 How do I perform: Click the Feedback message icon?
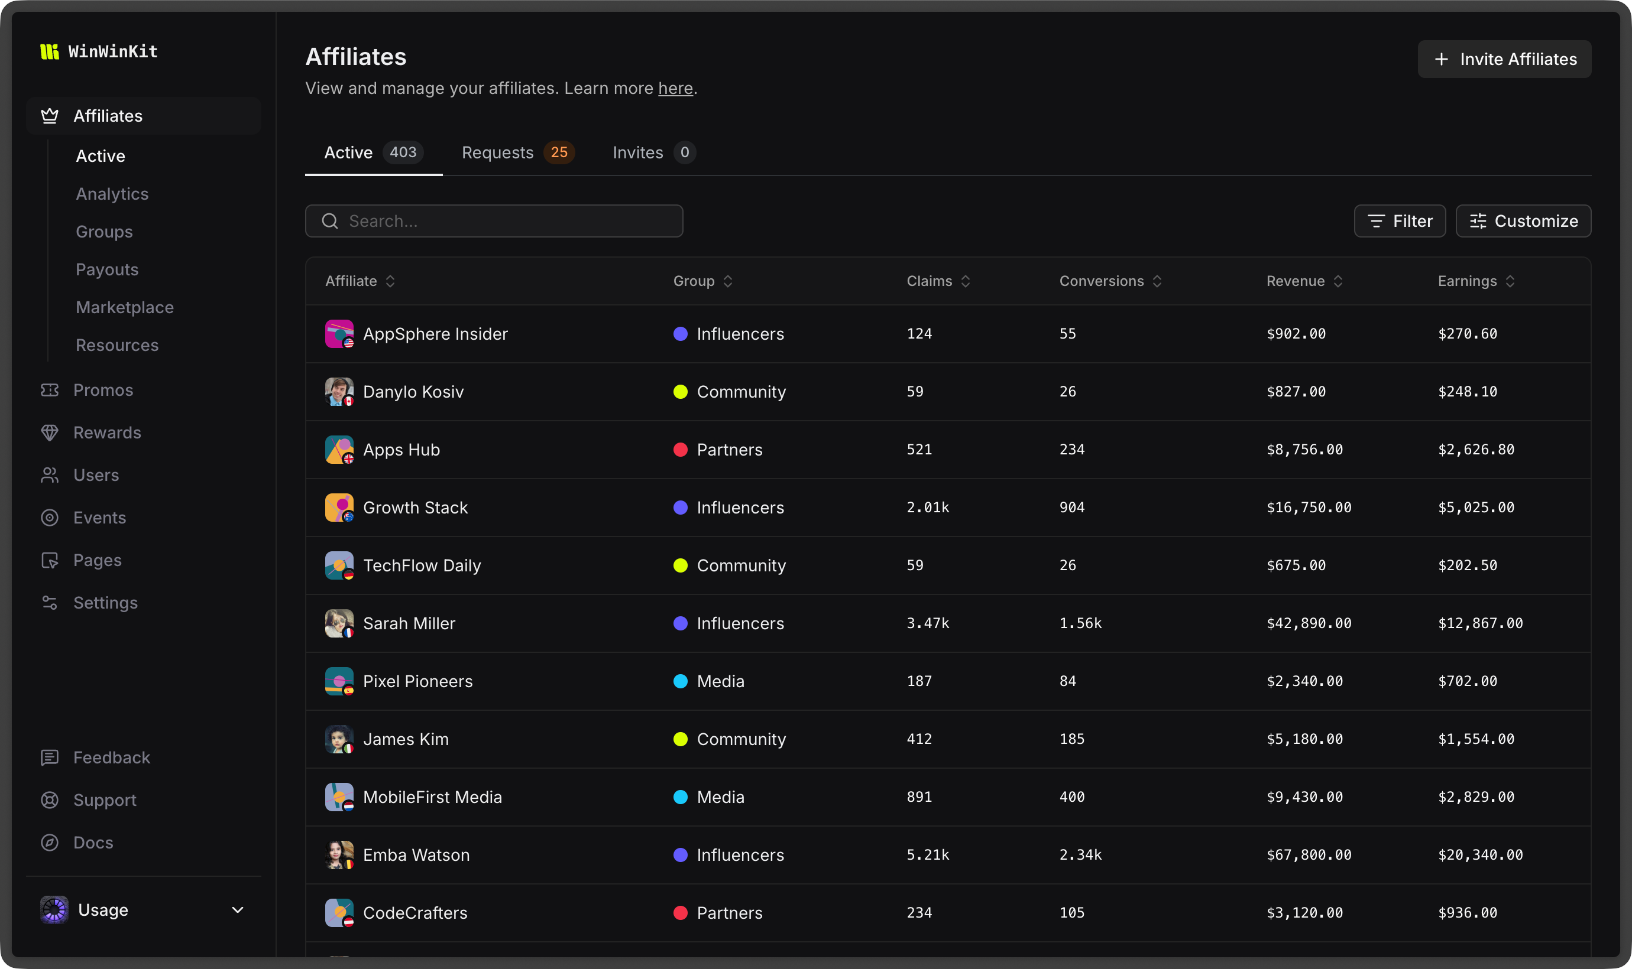click(50, 757)
